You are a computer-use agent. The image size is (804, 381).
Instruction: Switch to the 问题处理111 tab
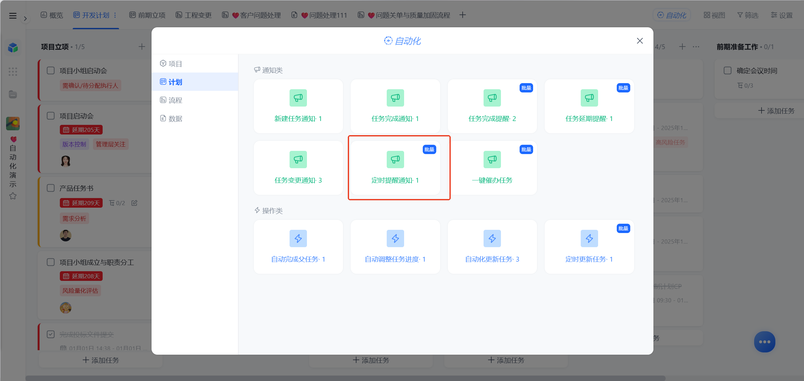319,15
